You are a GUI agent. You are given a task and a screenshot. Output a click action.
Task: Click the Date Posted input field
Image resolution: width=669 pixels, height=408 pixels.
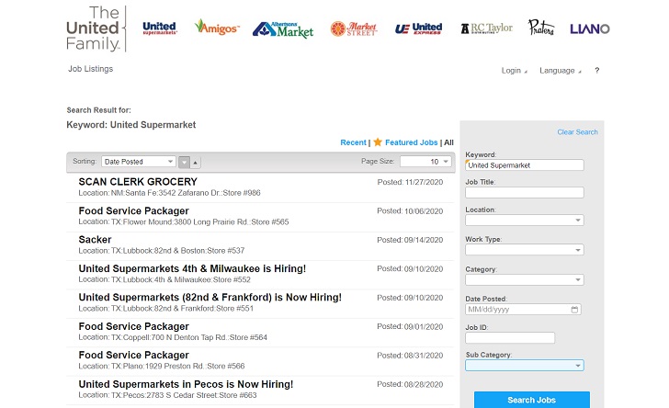(x=523, y=310)
